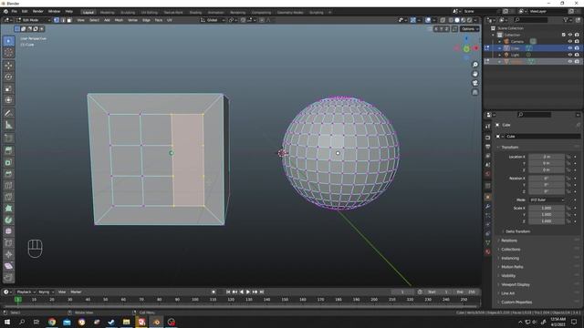Open the Global transform orientation dropdown
Viewport: 584px width, 328px height.
click(x=213, y=20)
